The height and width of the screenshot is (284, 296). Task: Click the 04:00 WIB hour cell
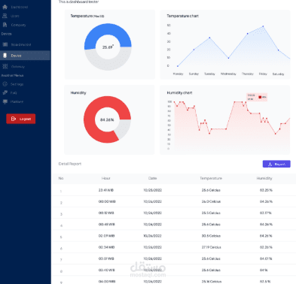107,282
